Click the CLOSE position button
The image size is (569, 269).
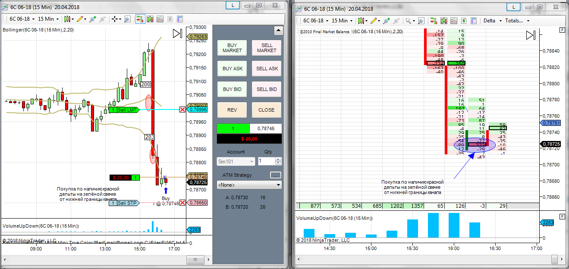coord(267,110)
